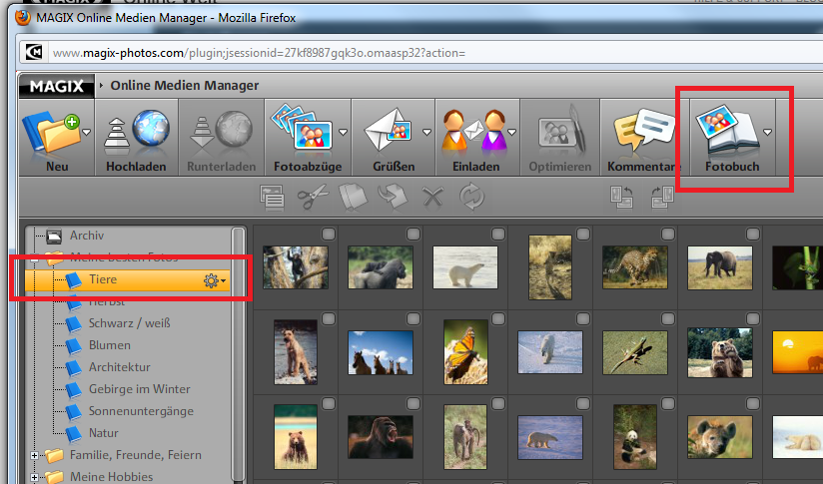Viewport: 823px width, 484px height.
Task: Expand the Familie, Freunde, Feiern folder
Action: pos(35,456)
